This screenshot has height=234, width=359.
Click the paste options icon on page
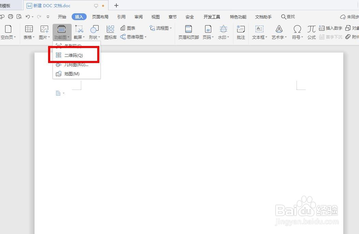(58, 93)
